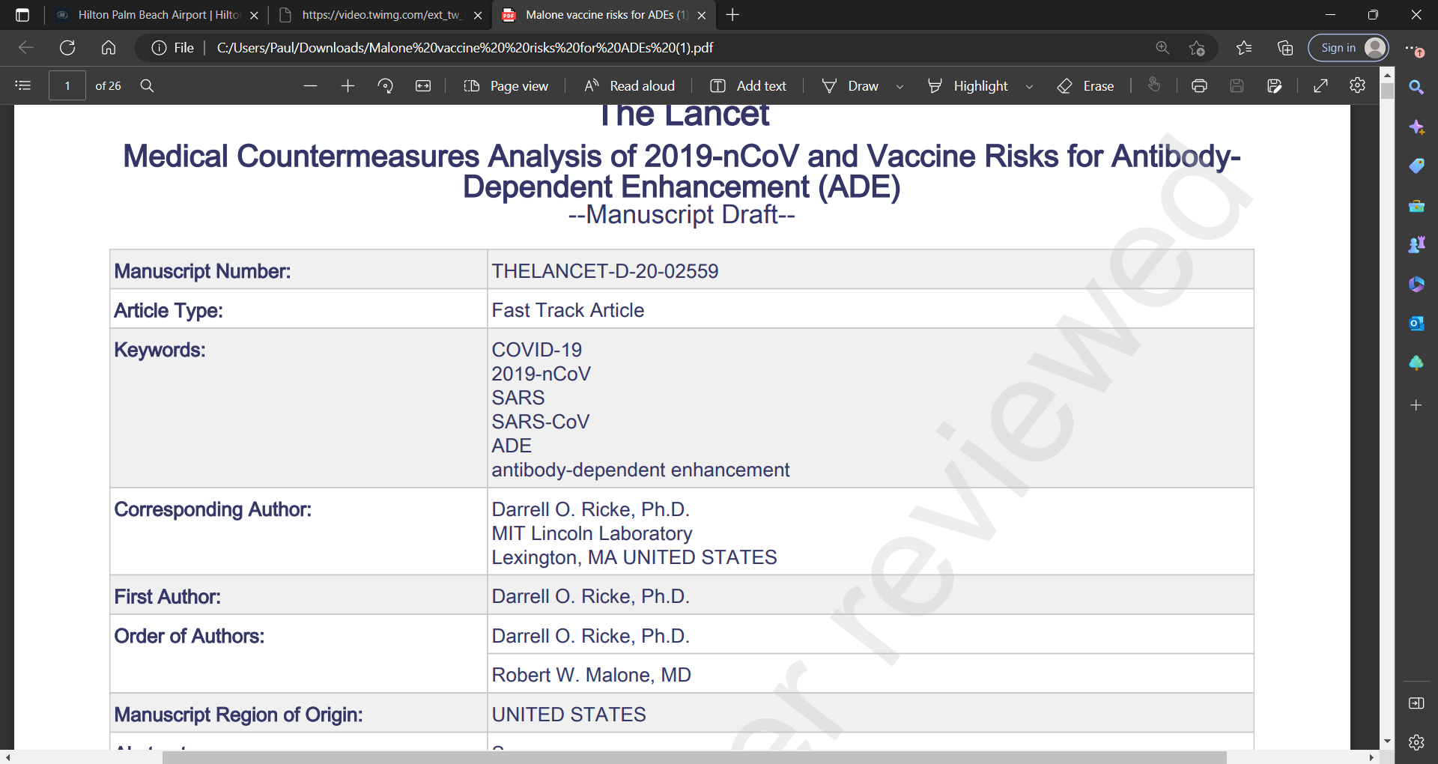Switch to the video.twimg.com tab
1438x764 pixels.
[380, 15]
